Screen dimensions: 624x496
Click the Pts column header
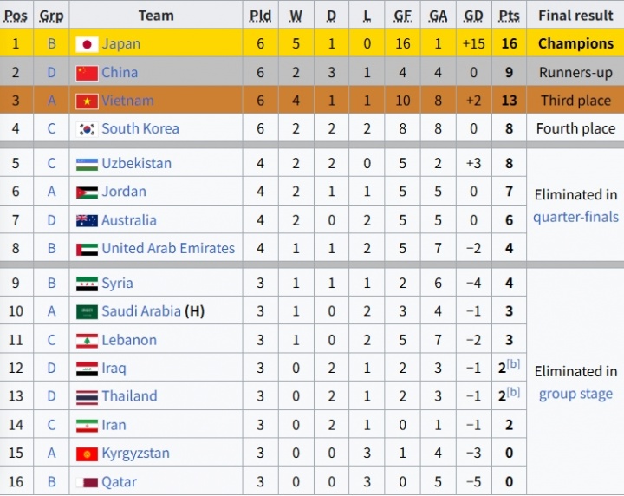(509, 16)
